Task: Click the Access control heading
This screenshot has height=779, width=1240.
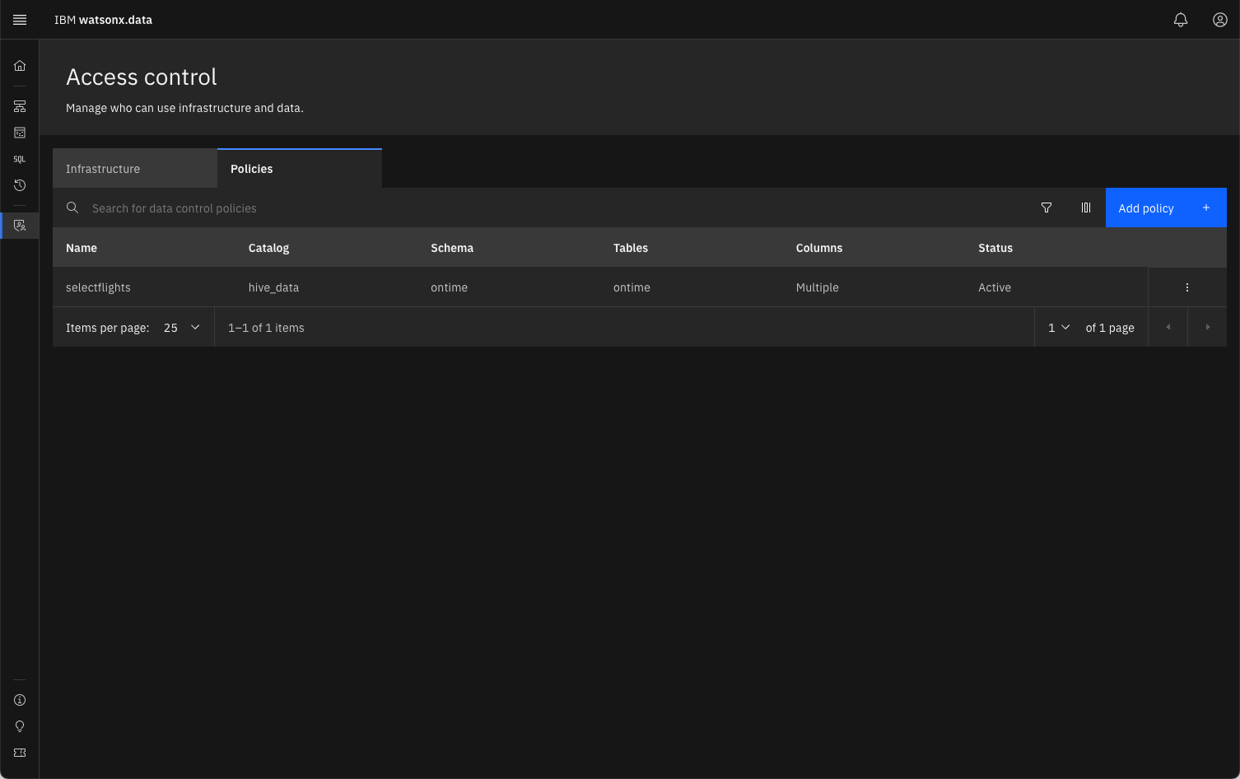Action: point(142,77)
